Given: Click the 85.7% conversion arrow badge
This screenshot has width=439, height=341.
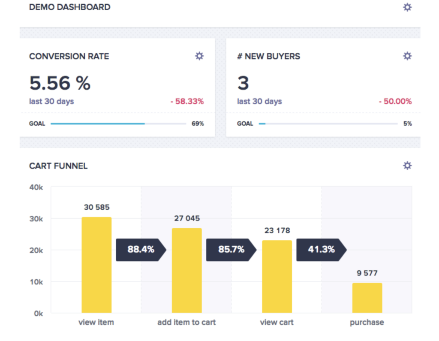Looking at the screenshot, I should 231,250.
